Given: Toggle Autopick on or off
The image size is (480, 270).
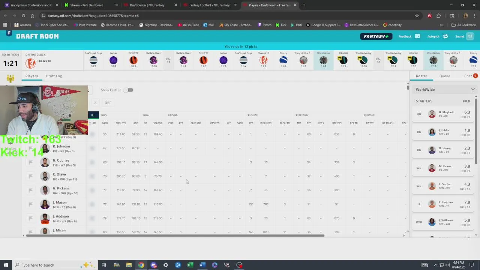Looking at the screenshot, I should pyautogui.click(x=445, y=36).
